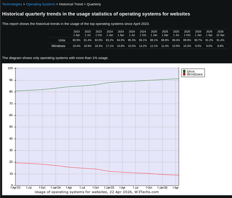Click the 1 Jan'24 x-axis label
The height and width of the screenshot is (198, 232).
pos(55,188)
